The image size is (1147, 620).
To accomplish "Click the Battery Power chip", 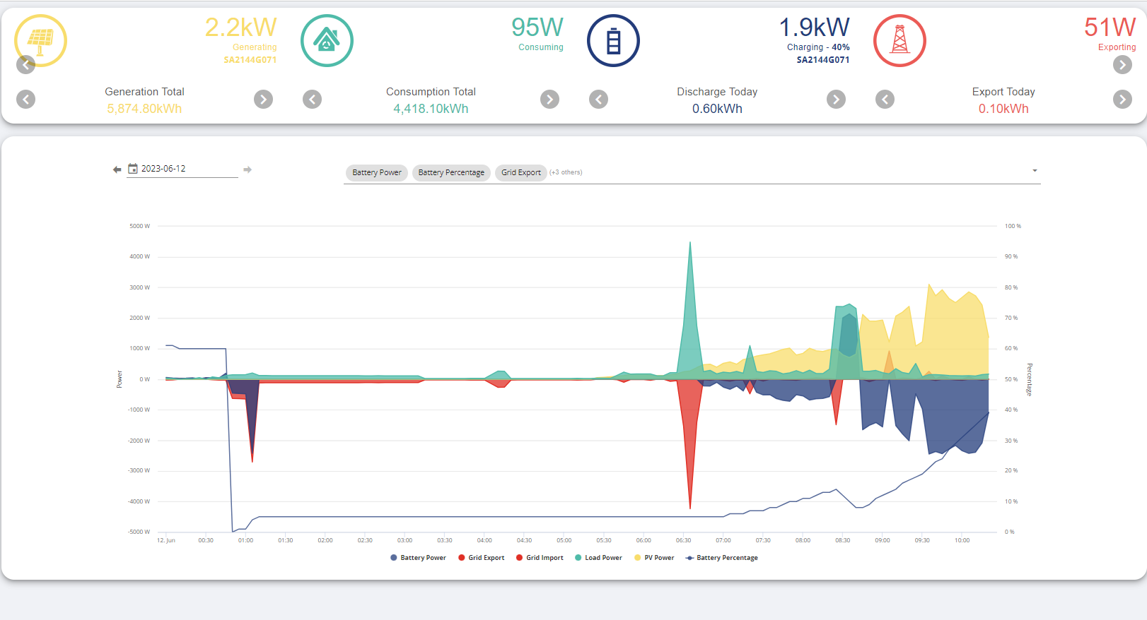I will click(377, 172).
